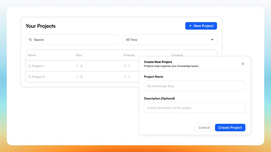Focus the Search projects field
The image size is (271, 152).
[72, 40]
